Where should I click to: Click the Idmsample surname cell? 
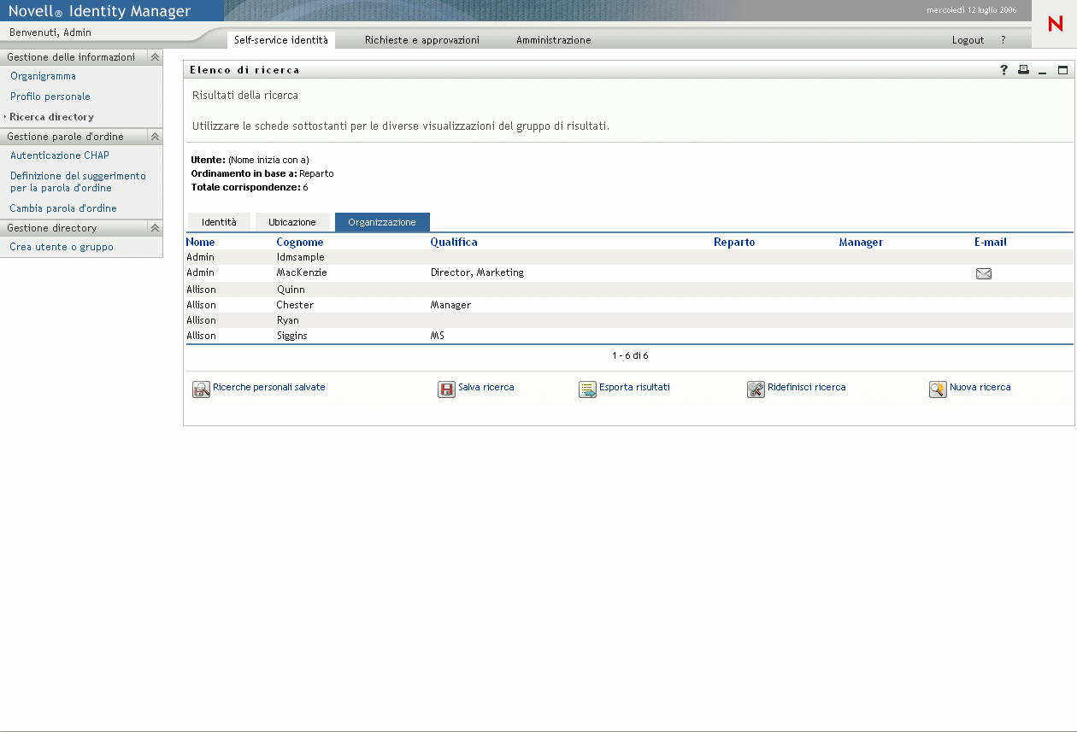coord(301,257)
